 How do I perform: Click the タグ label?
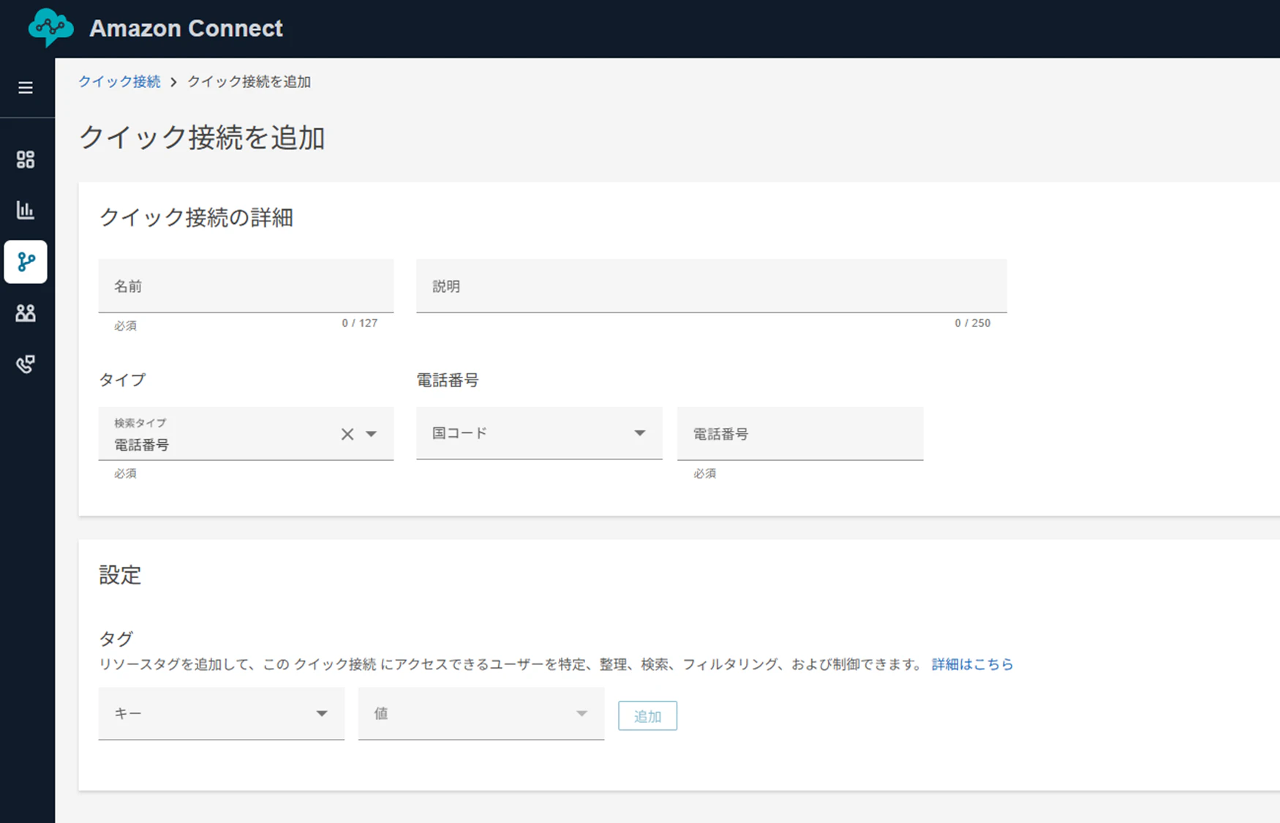tap(116, 639)
